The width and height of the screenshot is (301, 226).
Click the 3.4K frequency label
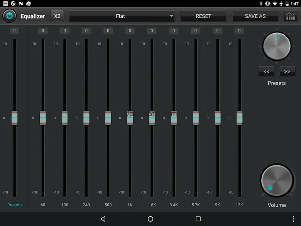tap(174, 205)
